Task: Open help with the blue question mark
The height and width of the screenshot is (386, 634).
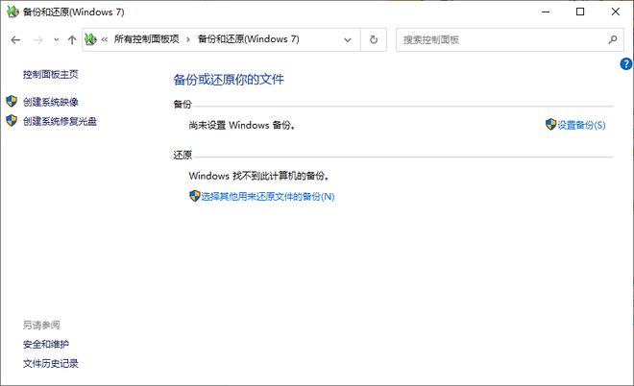Action: pyautogui.click(x=626, y=64)
